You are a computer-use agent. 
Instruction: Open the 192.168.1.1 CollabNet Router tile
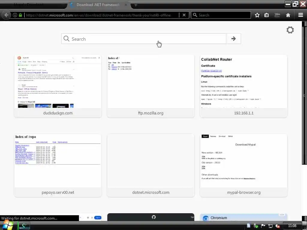point(243,86)
